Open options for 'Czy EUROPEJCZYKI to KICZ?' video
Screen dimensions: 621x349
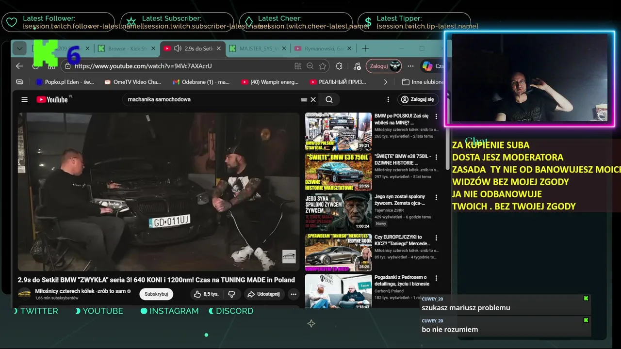pyautogui.click(x=436, y=238)
